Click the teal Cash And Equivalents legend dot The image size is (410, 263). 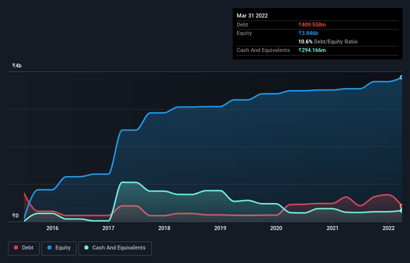click(86, 247)
